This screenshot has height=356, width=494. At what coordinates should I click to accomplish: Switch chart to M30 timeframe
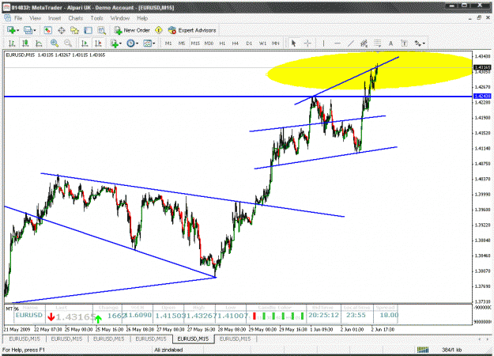209,44
